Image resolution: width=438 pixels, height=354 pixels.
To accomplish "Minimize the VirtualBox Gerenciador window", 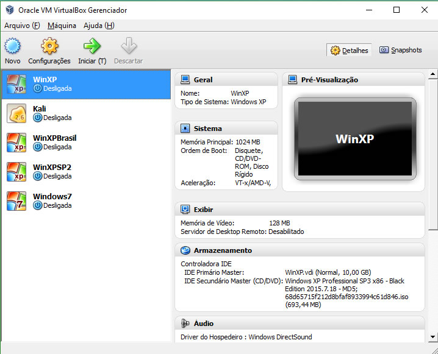I will tap(369, 10).
